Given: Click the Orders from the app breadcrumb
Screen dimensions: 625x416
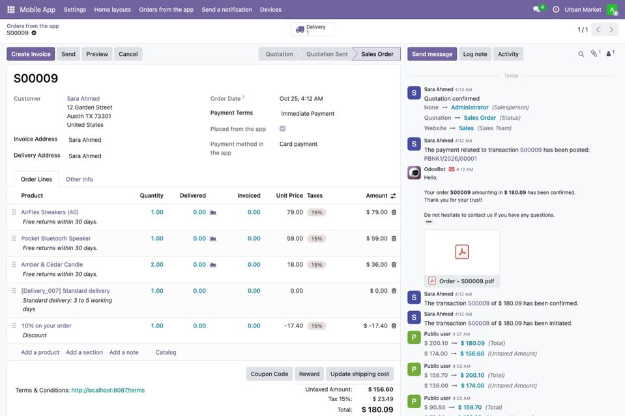Looking at the screenshot, I should click(x=33, y=26).
